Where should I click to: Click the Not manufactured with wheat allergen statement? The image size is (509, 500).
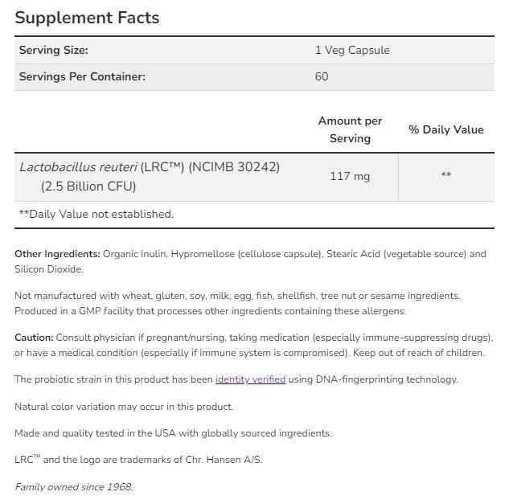coord(237,296)
